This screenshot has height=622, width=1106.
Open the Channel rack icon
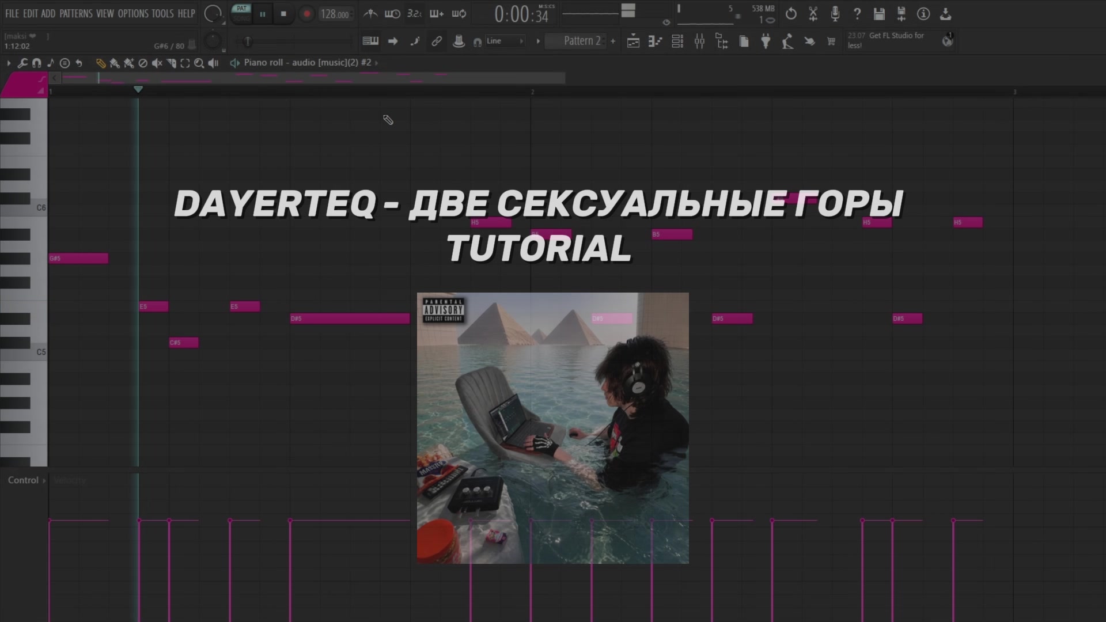point(677,41)
